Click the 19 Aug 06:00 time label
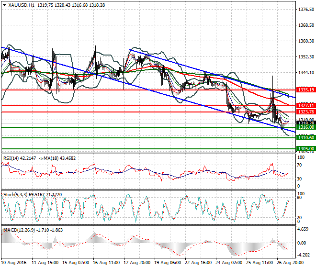This screenshot has height=268, width=316. coord(168,263)
